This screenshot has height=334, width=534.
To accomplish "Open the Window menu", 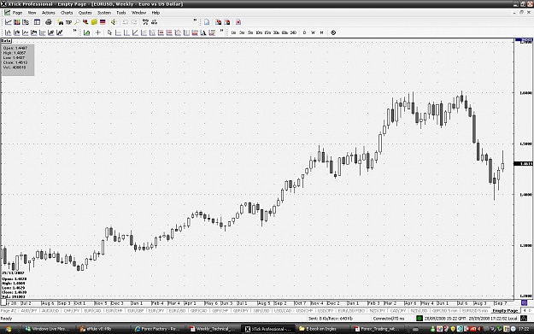I will click(138, 13).
